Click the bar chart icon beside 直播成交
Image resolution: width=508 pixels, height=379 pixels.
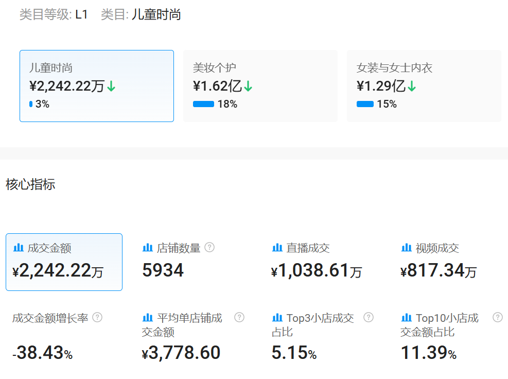click(277, 247)
